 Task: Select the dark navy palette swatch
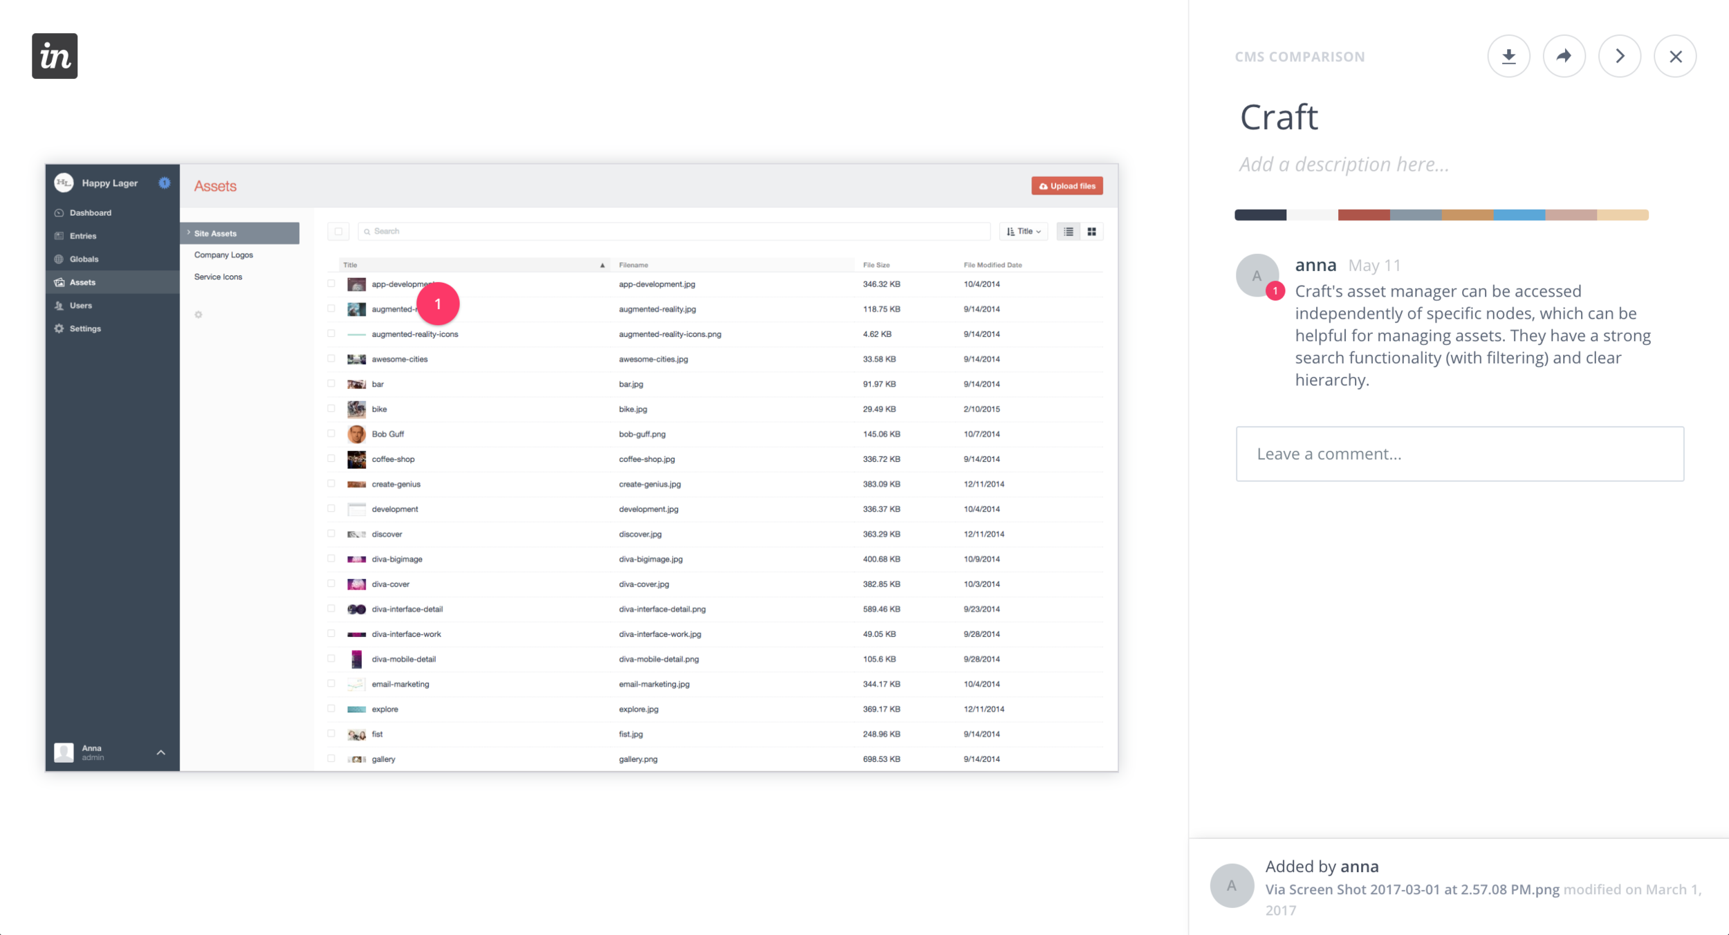1260,215
